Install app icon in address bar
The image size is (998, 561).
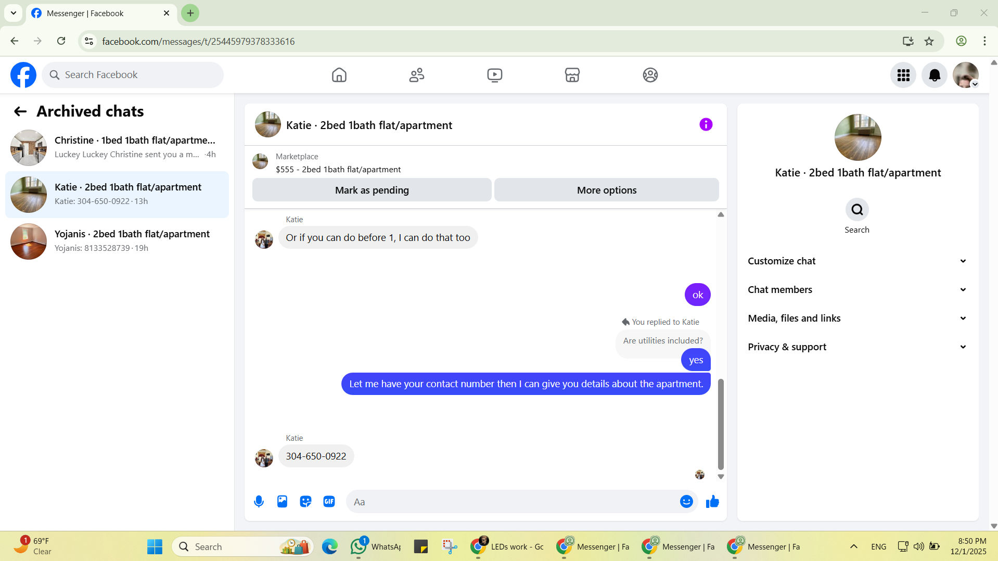pyautogui.click(x=908, y=41)
